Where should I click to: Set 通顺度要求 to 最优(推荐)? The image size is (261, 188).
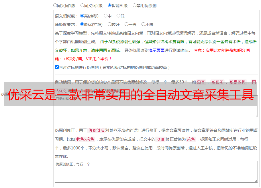click(82, 24)
